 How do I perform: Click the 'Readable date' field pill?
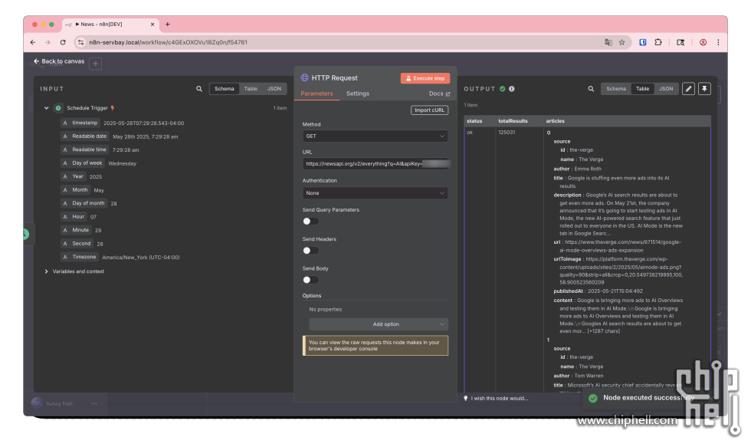coord(85,136)
